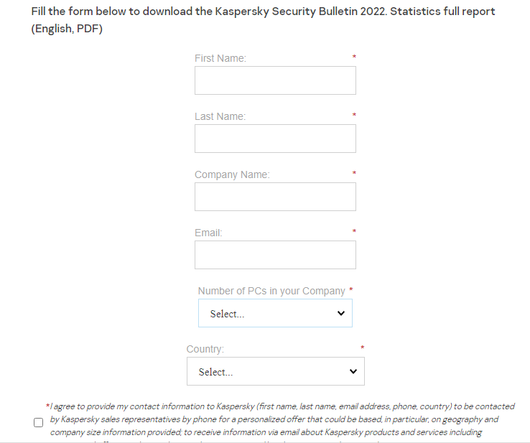This screenshot has width=530, height=443.
Task: Click the red required asterisk beside Email
Action: pos(354,231)
